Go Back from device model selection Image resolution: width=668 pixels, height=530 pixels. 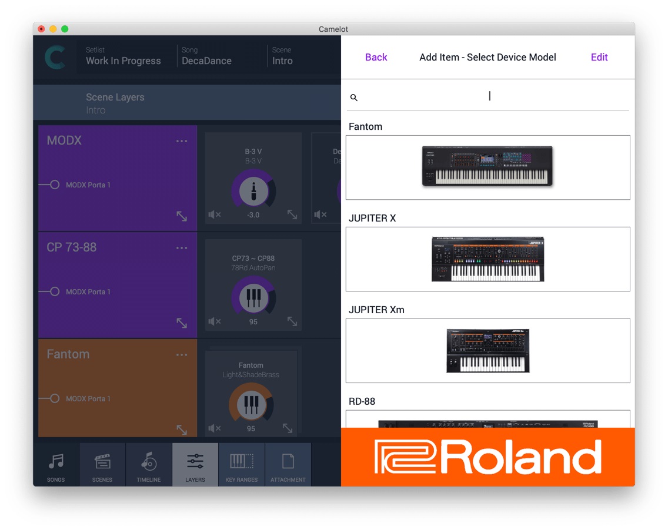tap(376, 58)
